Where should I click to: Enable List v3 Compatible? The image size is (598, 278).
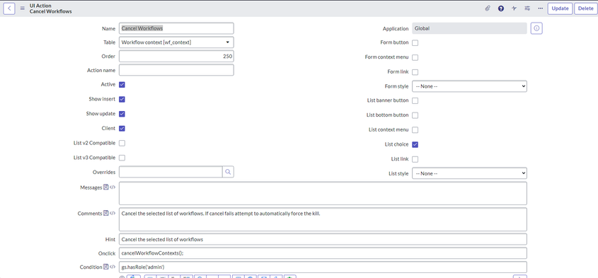tap(122, 158)
